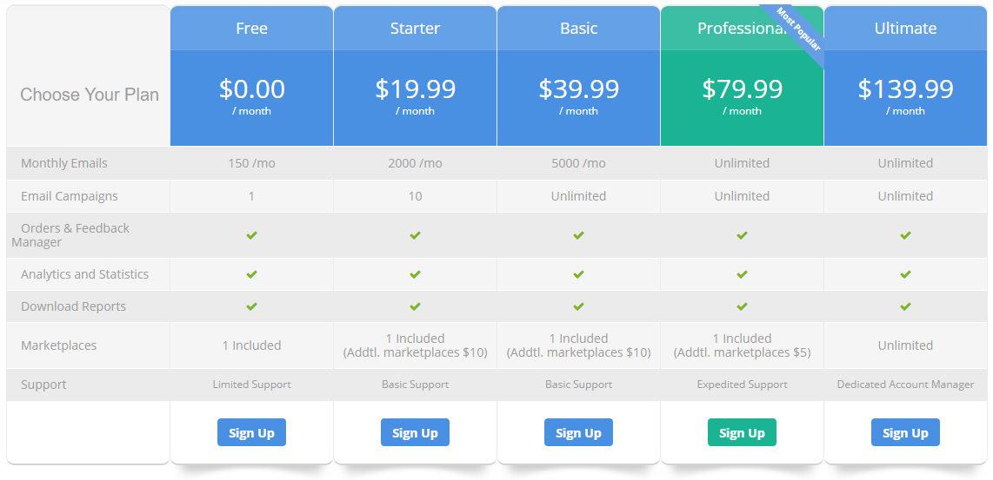Click Free plan Download Reports checkmark
This screenshot has width=993, height=480.
(x=251, y=306)
